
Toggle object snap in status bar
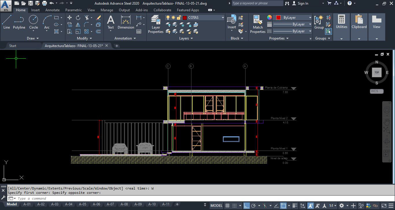283,206
